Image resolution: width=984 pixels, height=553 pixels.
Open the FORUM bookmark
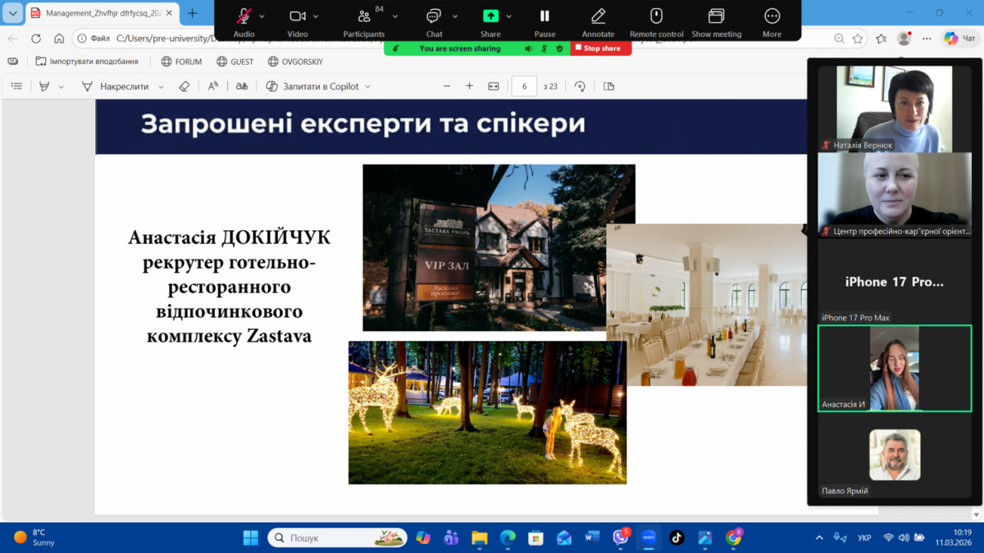[x=181, y=61]
